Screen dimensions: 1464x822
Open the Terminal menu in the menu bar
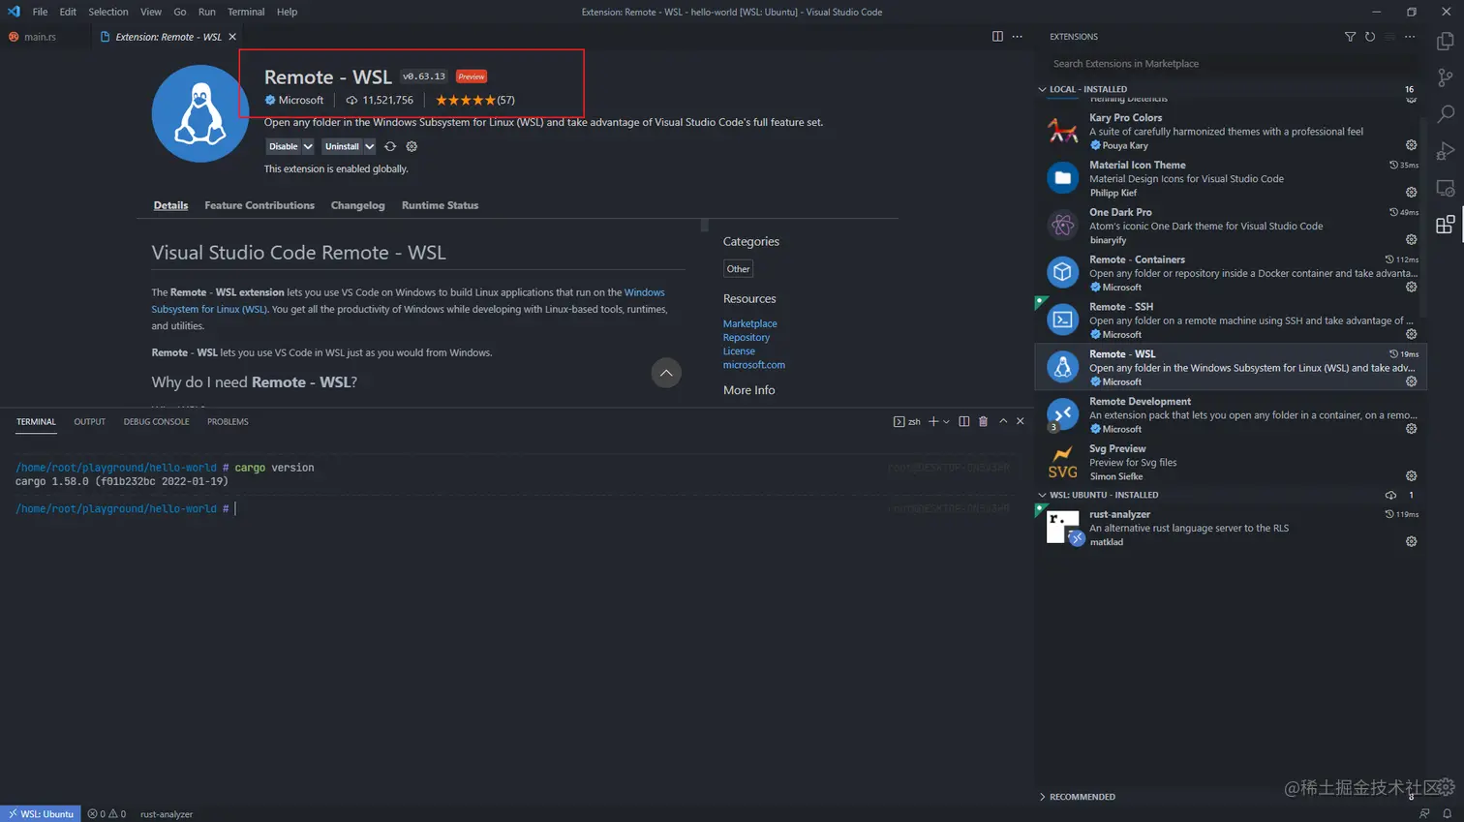tap(245, 12)
